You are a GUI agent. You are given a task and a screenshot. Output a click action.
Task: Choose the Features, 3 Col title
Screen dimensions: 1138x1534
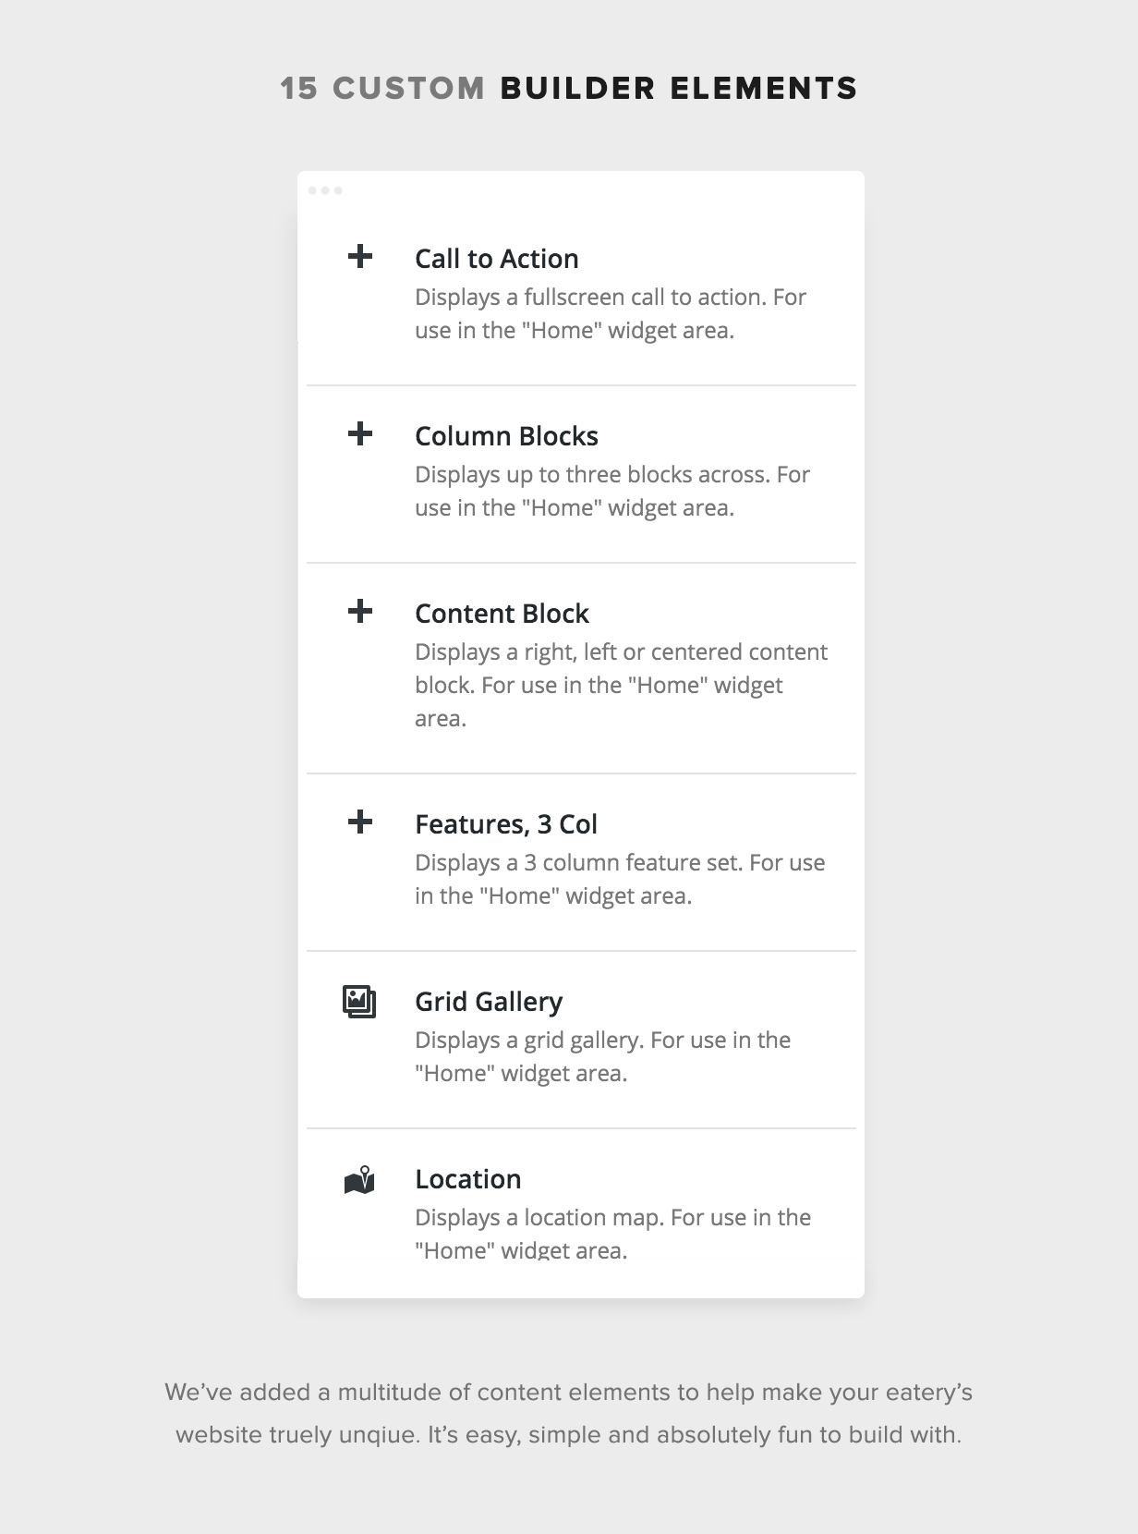[x=506, y=824]
